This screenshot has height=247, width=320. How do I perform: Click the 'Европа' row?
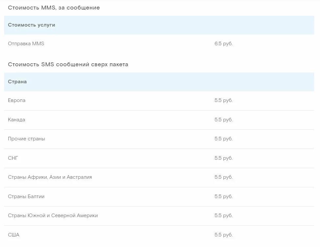(x=159, y=100)
